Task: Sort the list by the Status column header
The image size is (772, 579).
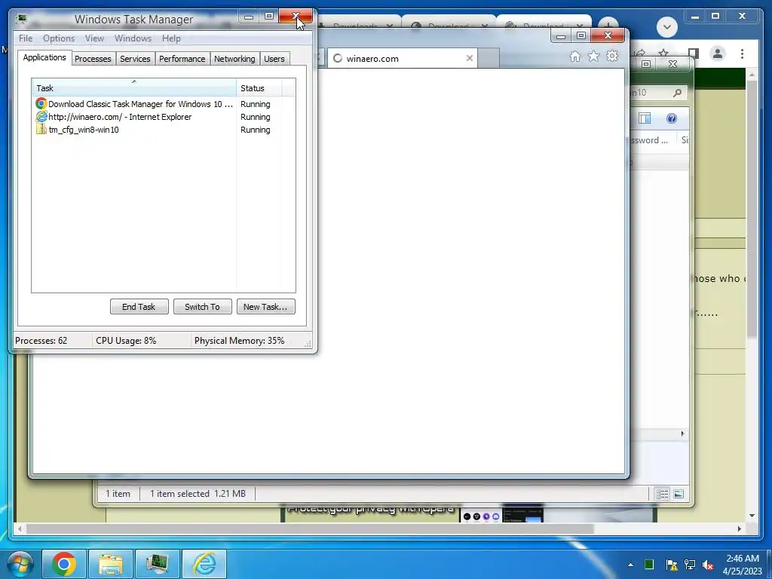Action: 259,87
